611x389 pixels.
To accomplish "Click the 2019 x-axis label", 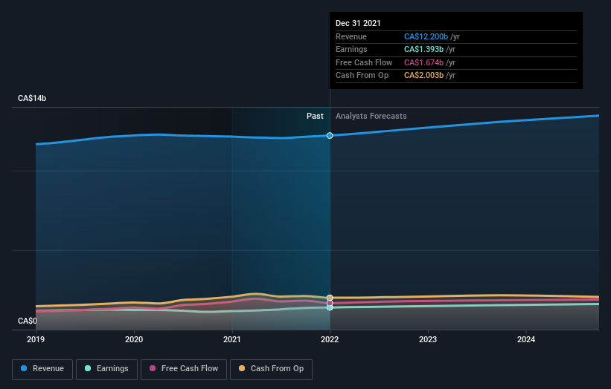I will (x=36, y=339).
